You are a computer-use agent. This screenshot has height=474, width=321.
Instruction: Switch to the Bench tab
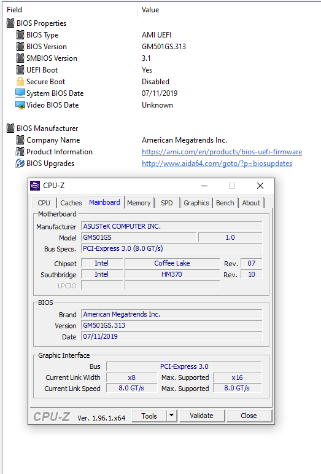tap(225, 203)
